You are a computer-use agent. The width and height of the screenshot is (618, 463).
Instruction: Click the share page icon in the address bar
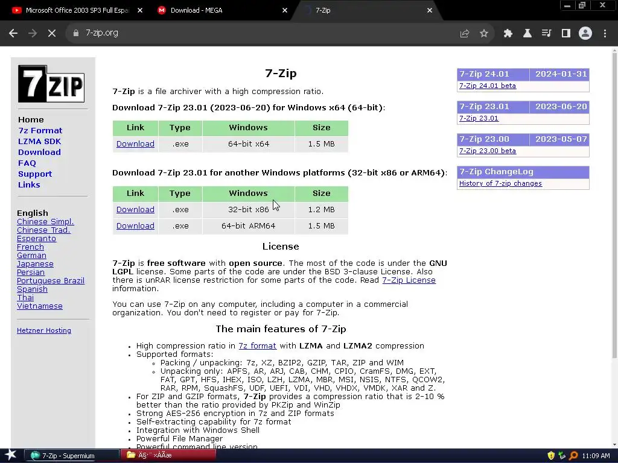(465, 34)
